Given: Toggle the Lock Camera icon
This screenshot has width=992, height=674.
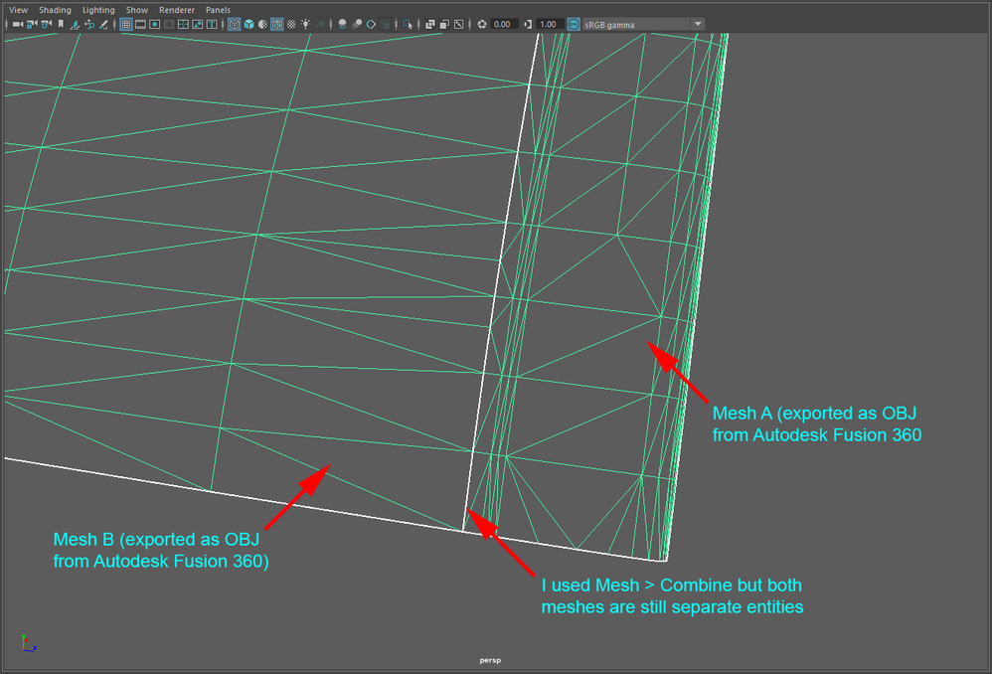Looking at the screenshot, I should coord(31,24).
